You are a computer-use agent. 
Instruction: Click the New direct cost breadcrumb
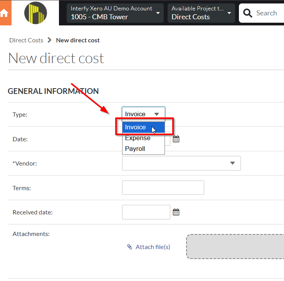pos(78,40)
